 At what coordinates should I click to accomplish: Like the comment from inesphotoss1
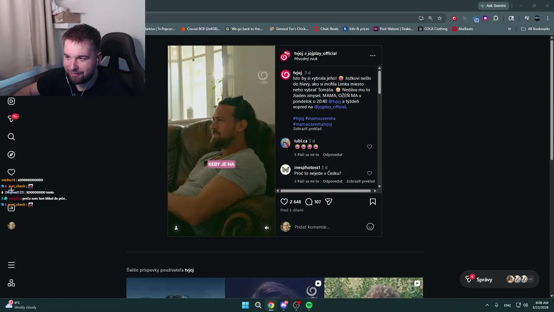coord(370,173)
